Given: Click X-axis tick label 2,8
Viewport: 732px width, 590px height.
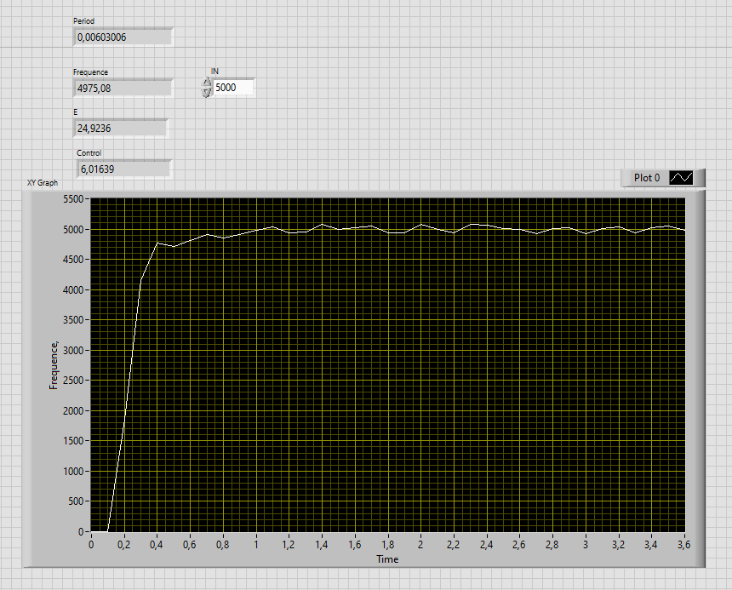Looking at the screenshot, I should pyautogui.click(x=552, y=545).
